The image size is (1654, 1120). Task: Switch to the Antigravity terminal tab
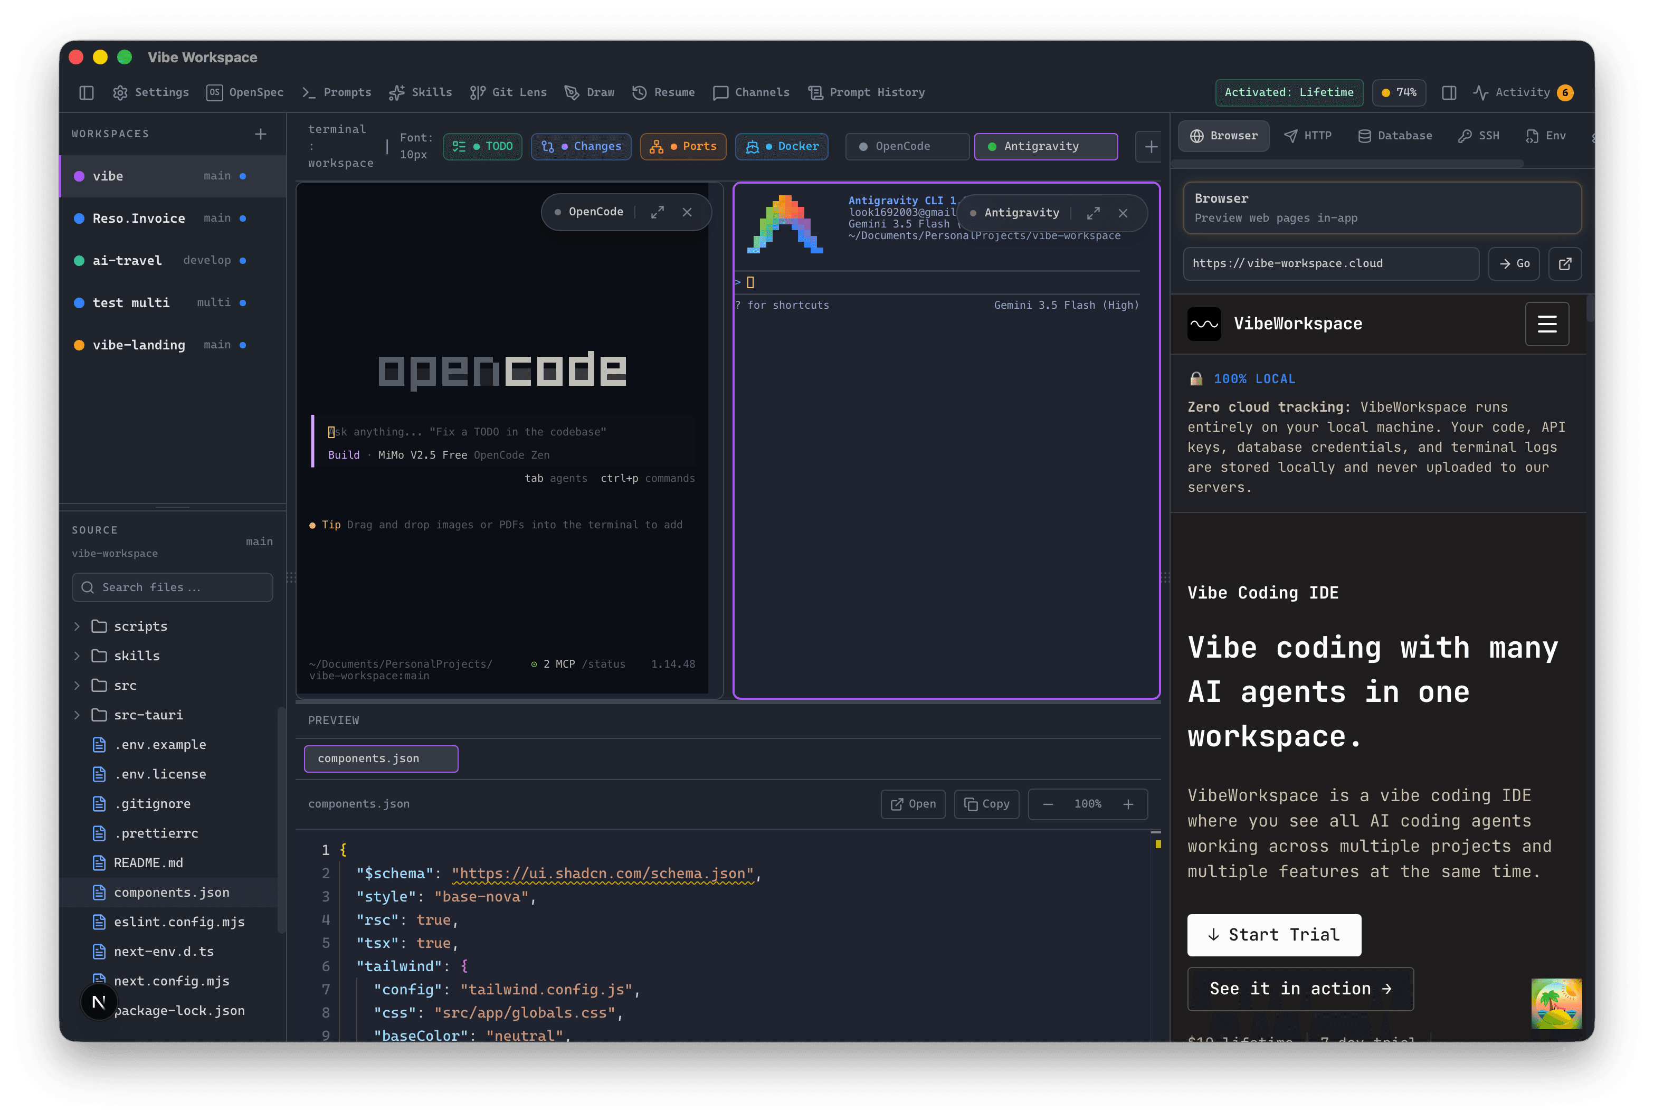pyautogui.click(x=1045, y=147)
